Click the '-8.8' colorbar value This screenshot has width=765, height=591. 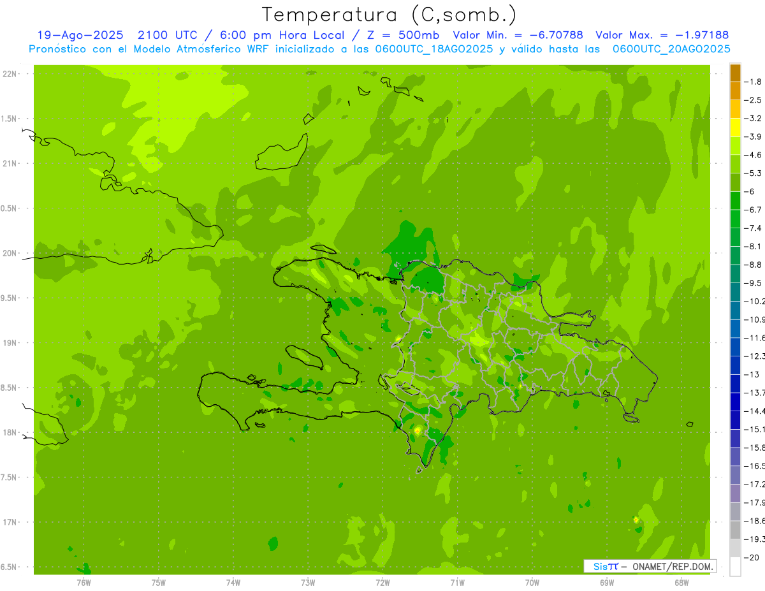coord(754,265)
